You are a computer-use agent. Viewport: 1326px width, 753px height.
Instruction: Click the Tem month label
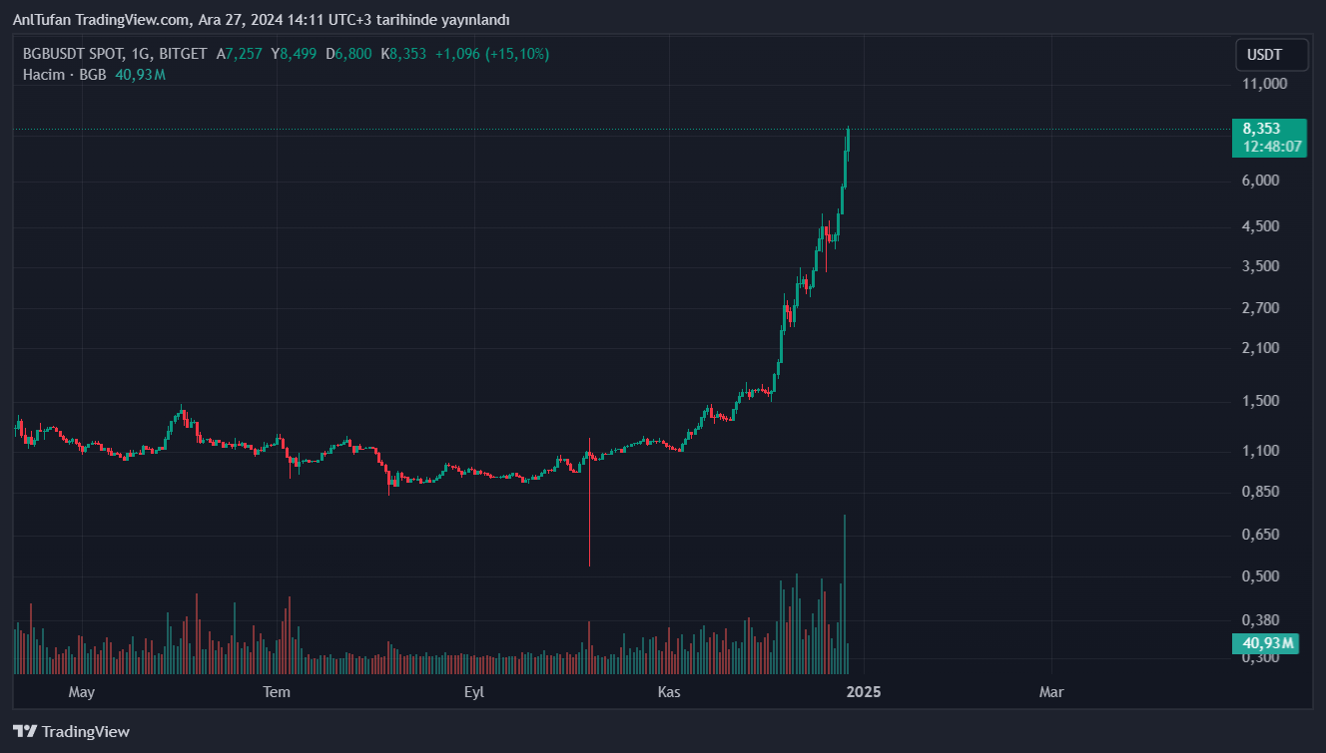click(x=276, y=691)
